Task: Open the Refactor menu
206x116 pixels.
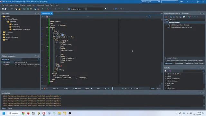Action: point(22,5)
